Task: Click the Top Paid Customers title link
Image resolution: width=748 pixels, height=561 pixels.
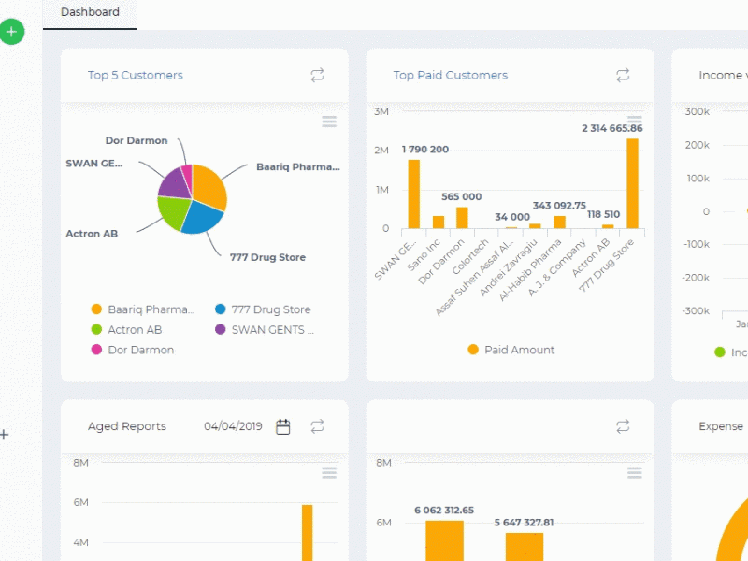Action: click(x=451, y=76)
